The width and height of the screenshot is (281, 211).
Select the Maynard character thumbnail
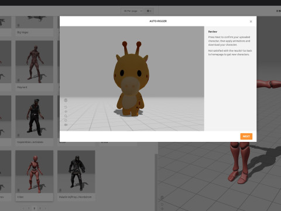(35, 62)
